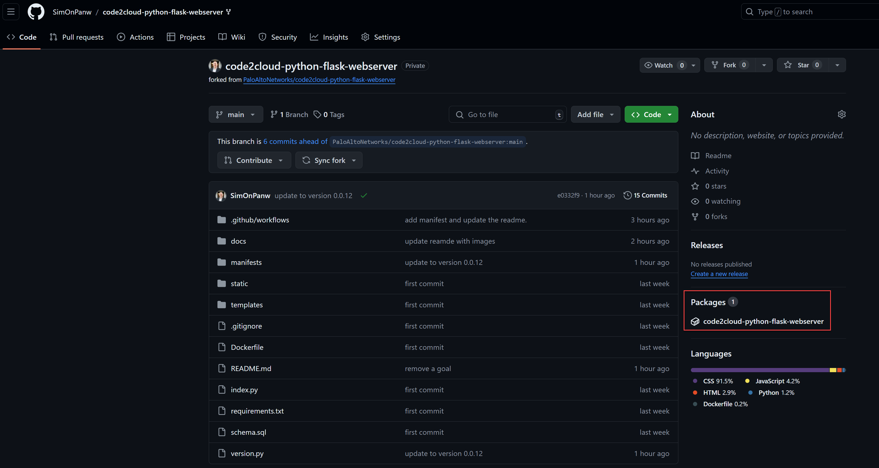Click the pulse icon beside Activity
Viewport: 879px width, 468px height.
coord(695,171)
